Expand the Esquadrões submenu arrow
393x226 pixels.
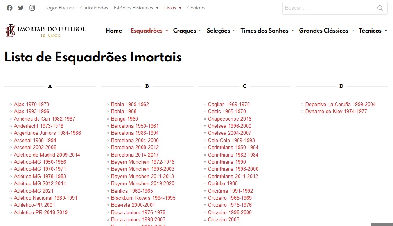[x=167, y=31]
